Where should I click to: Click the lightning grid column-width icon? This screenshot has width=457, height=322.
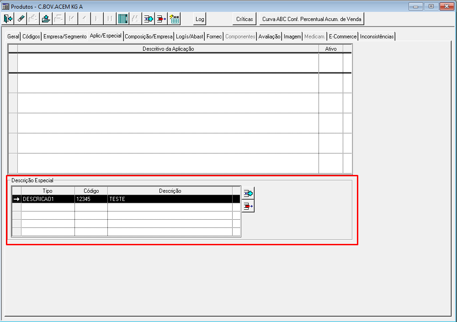[x=174, y=19]
